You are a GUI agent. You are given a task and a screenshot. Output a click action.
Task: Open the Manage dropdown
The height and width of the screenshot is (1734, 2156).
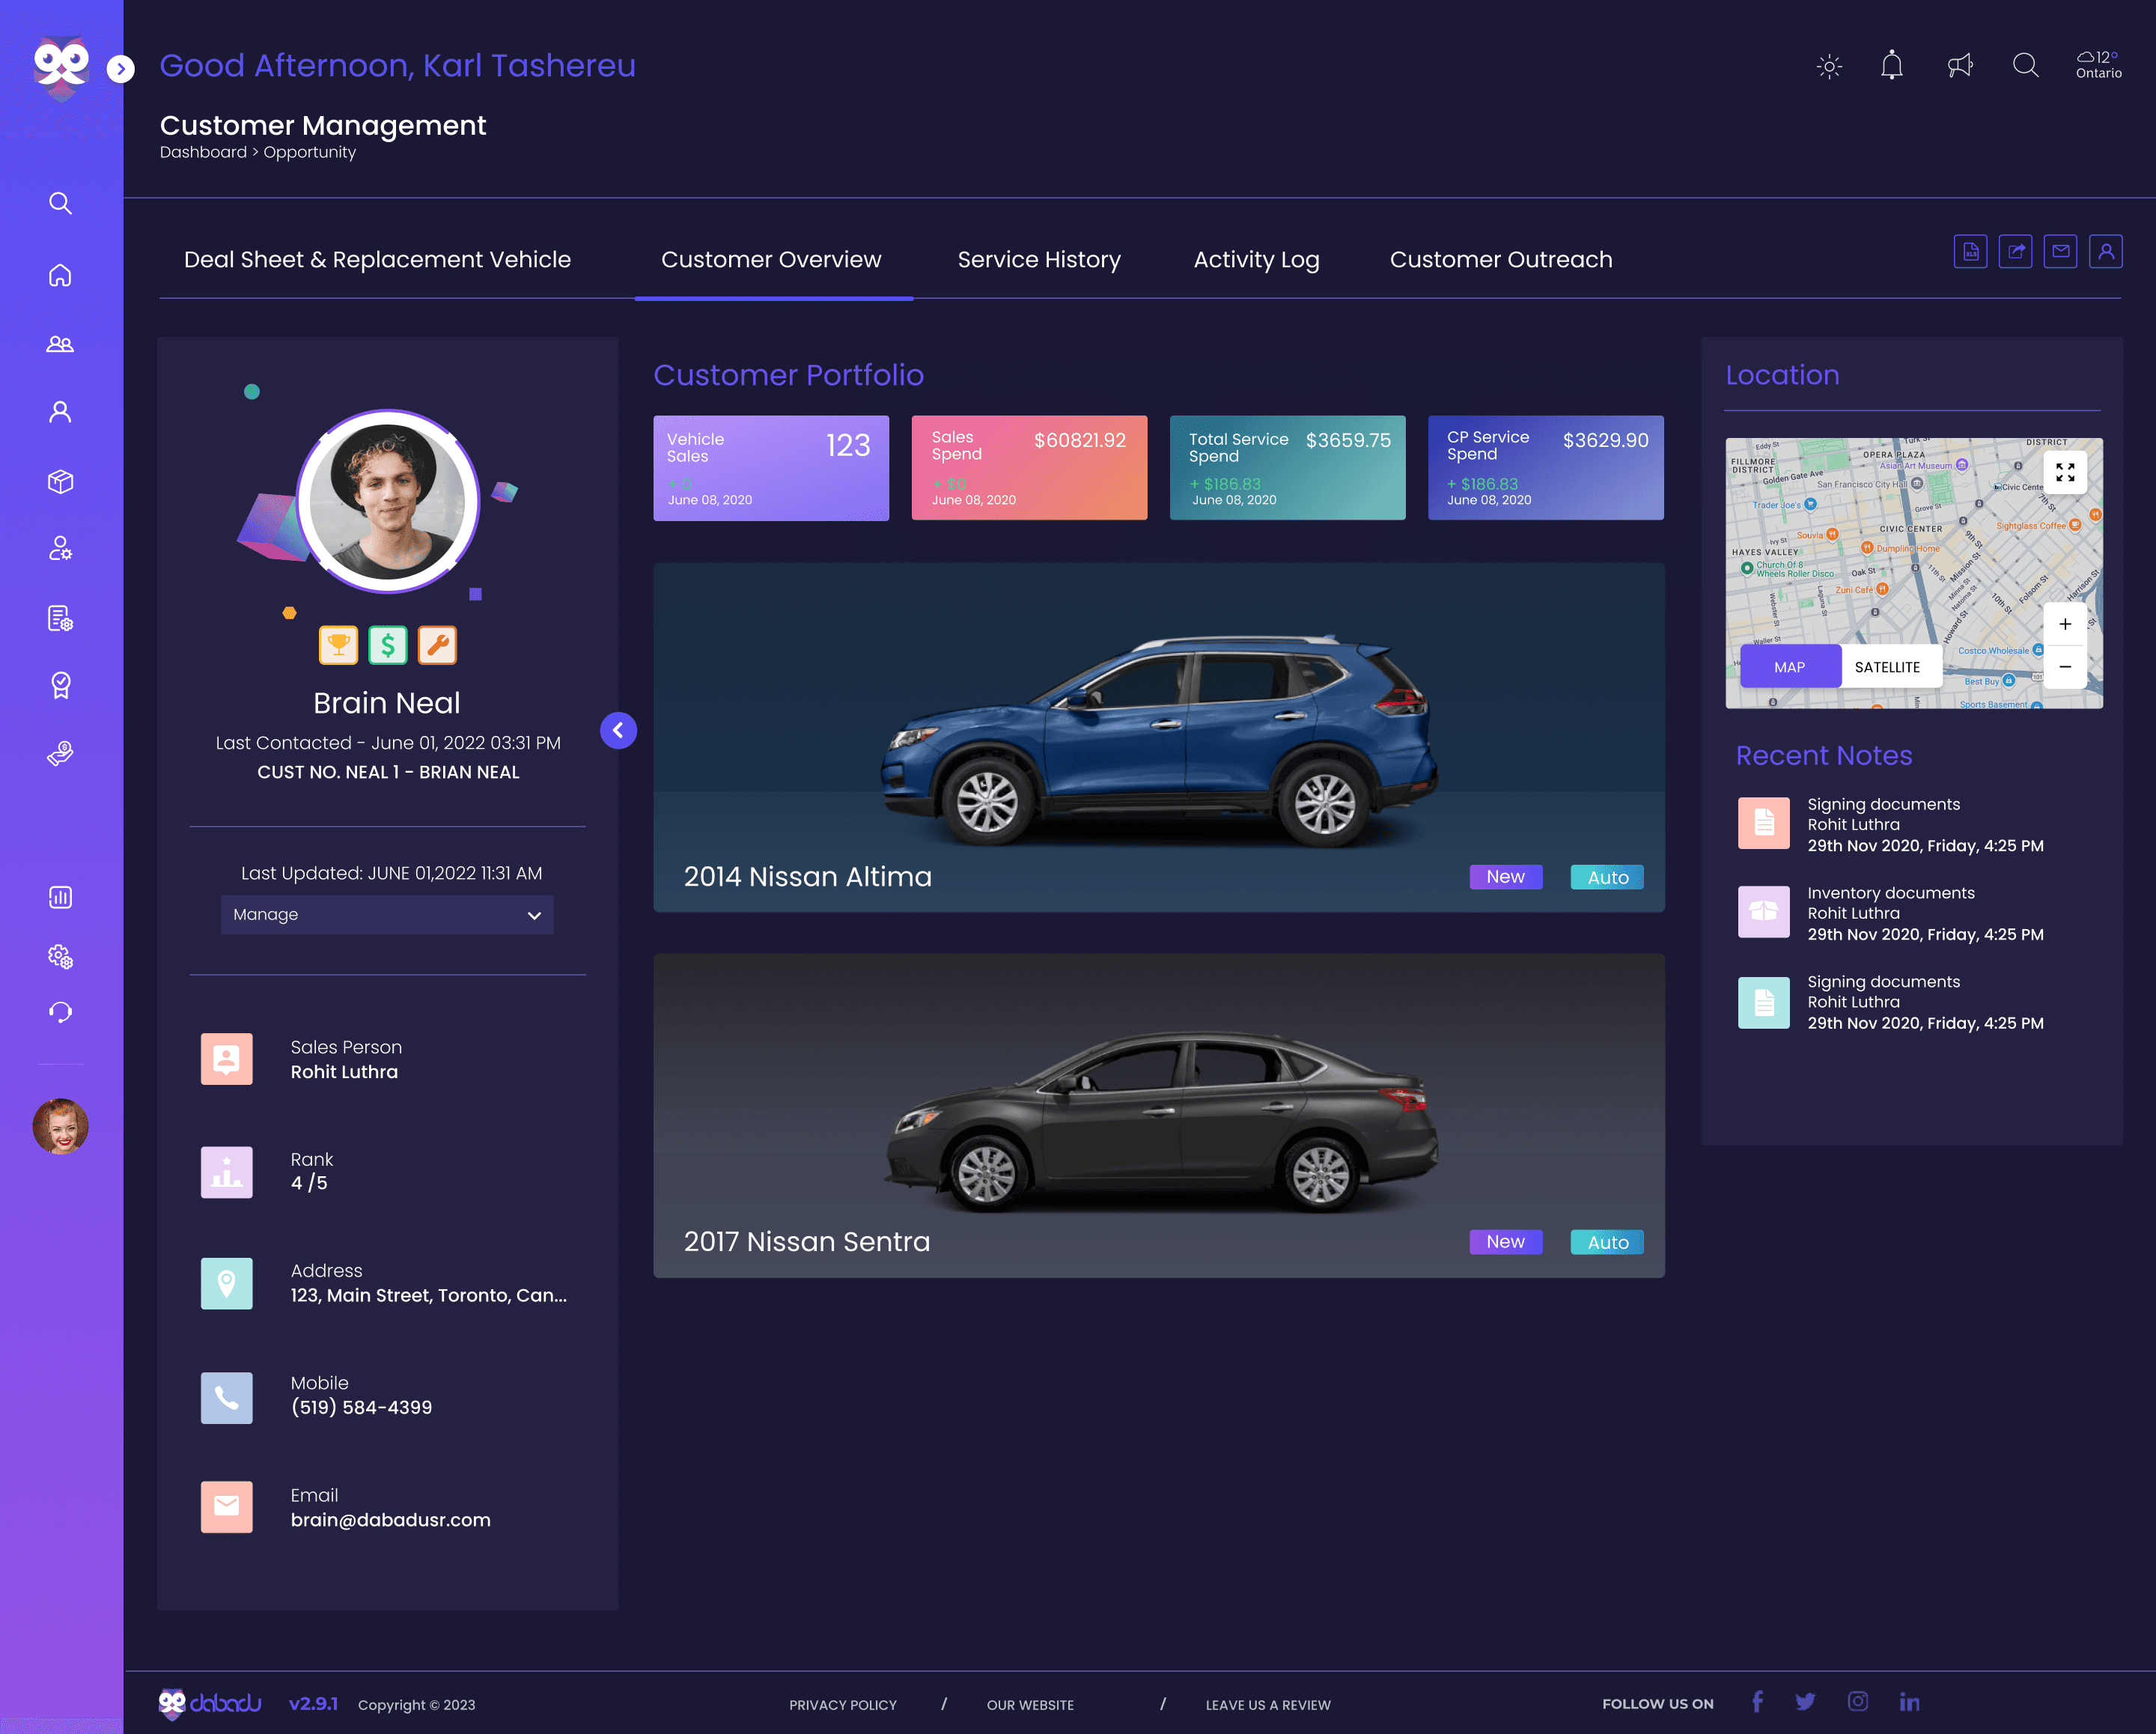point(387,915)
